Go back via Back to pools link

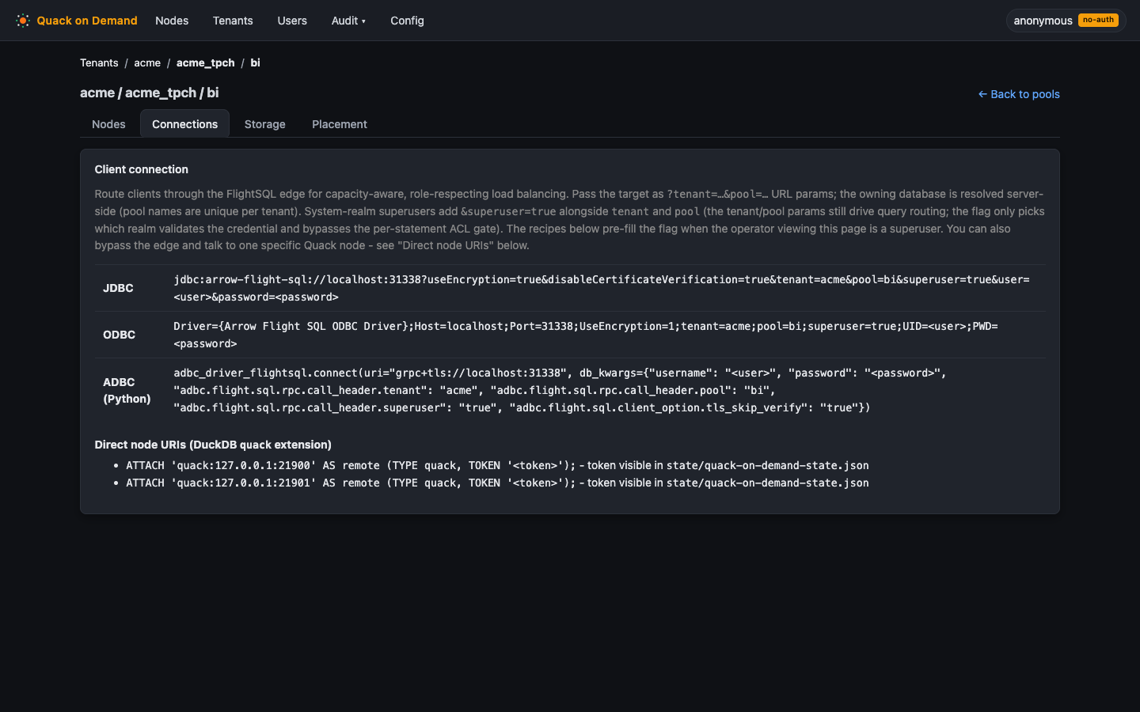coord(1019,94)
